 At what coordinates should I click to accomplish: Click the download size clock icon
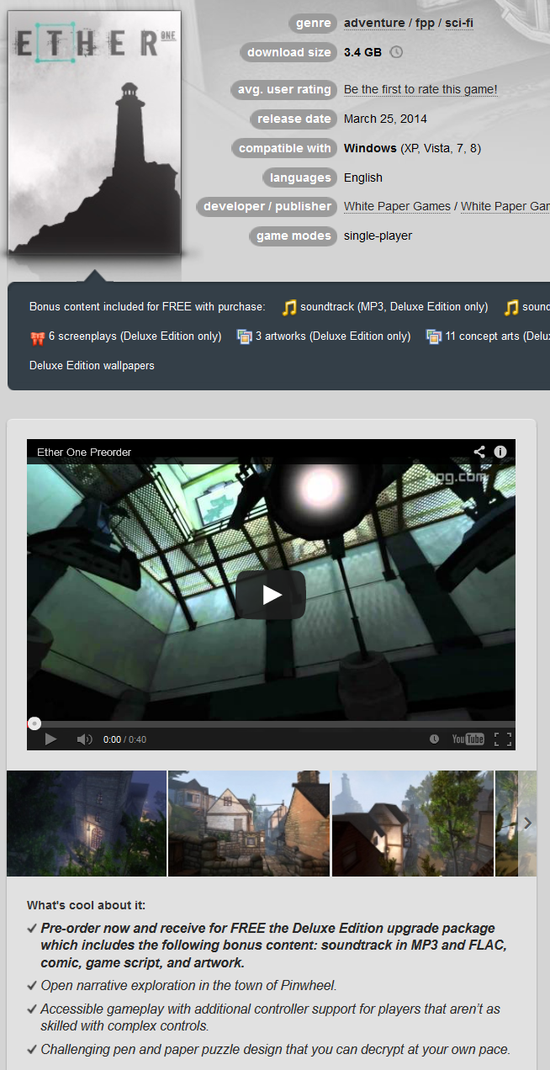click(396, 52)
